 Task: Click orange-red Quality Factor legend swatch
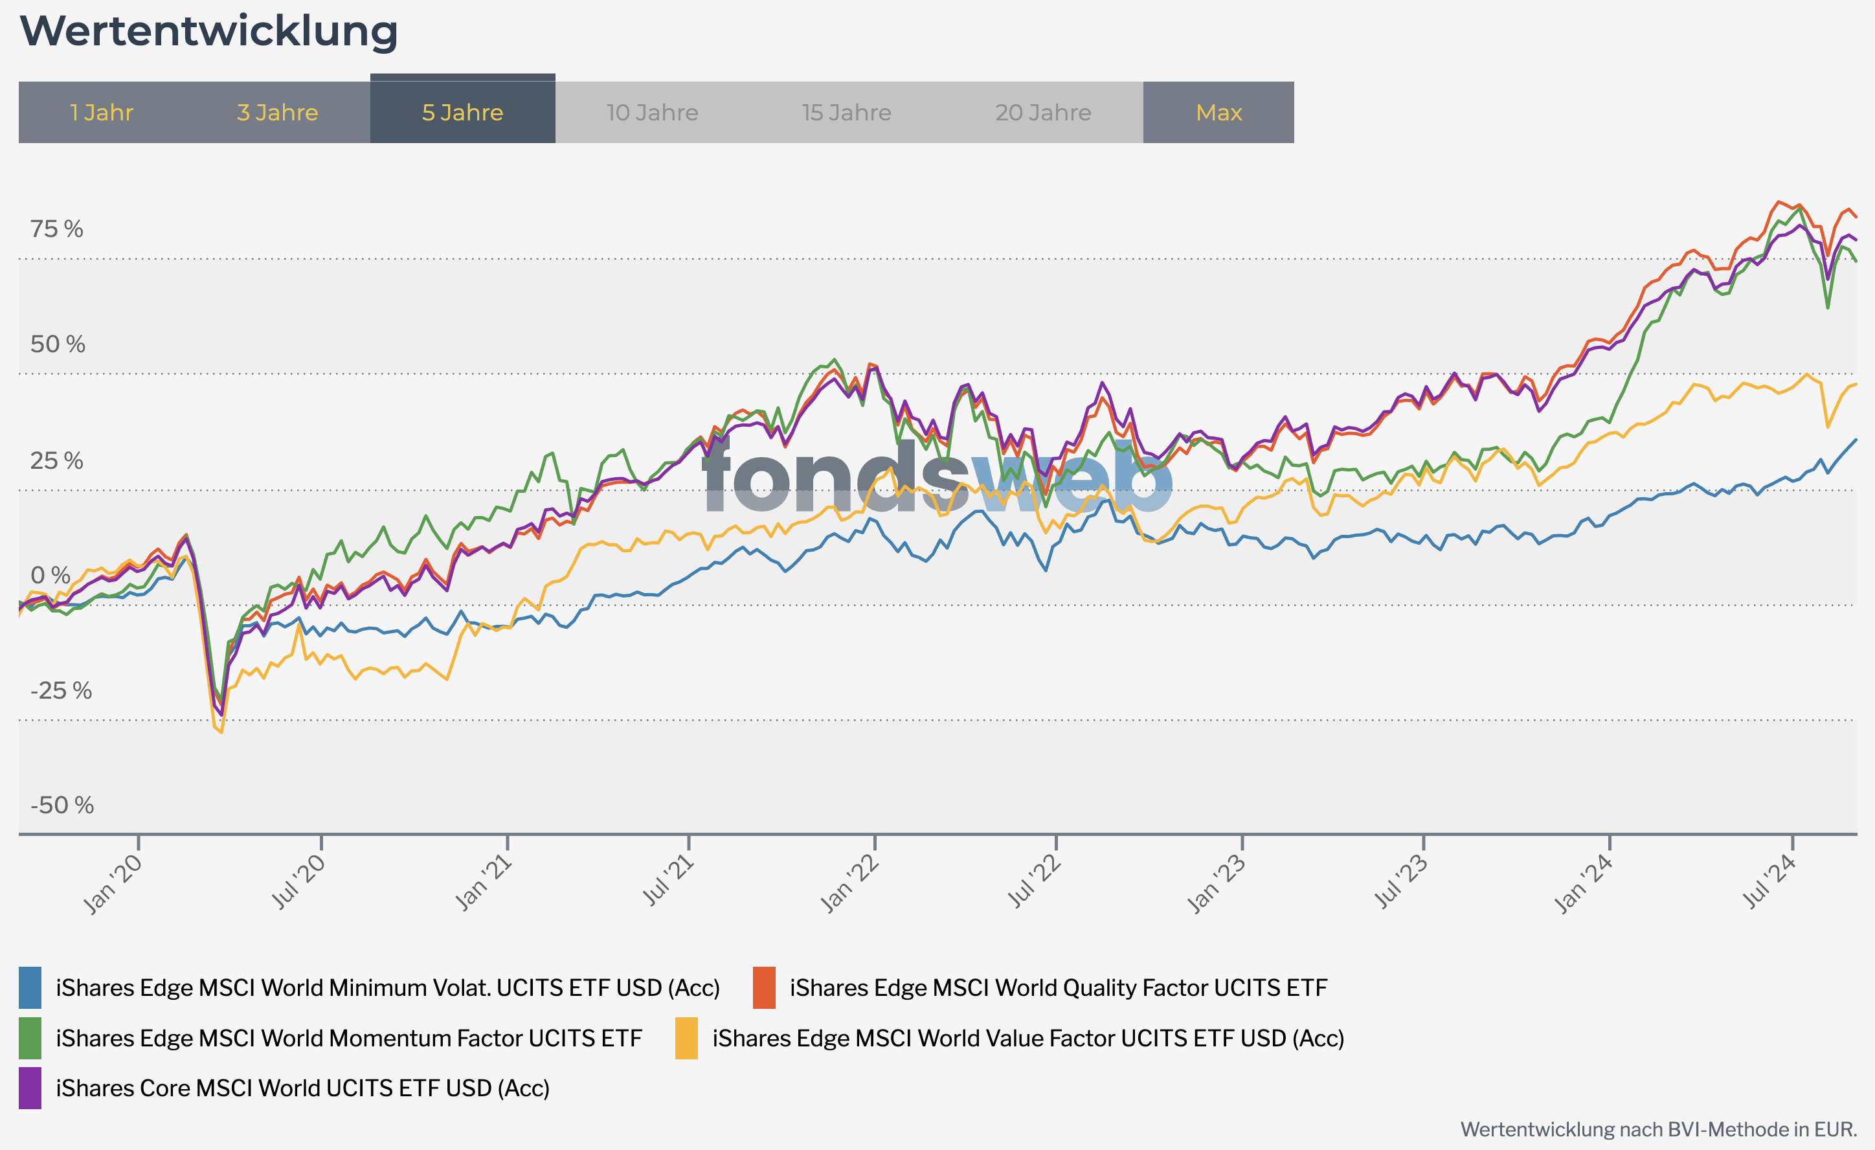[764, 987]
